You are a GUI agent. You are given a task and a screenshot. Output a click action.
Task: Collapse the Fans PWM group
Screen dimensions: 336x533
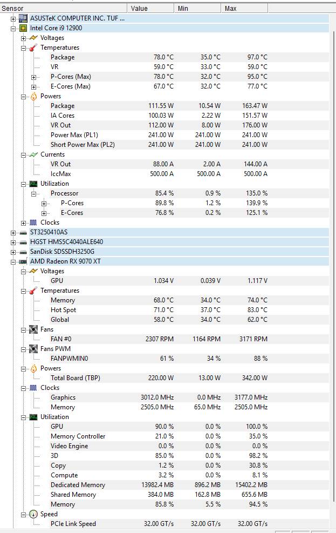click(23, 349)
